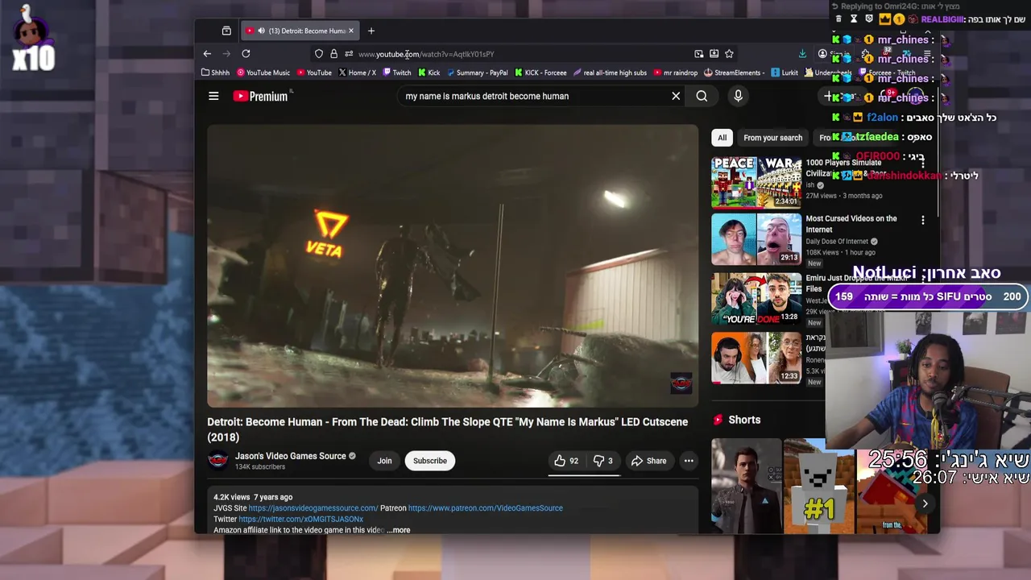The image size is (1031, 580).
Task: Subscribe to Jason's Video Games Source
Action: [x=430, y=461]
